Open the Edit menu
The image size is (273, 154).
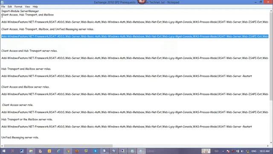(x=10, y=7)
